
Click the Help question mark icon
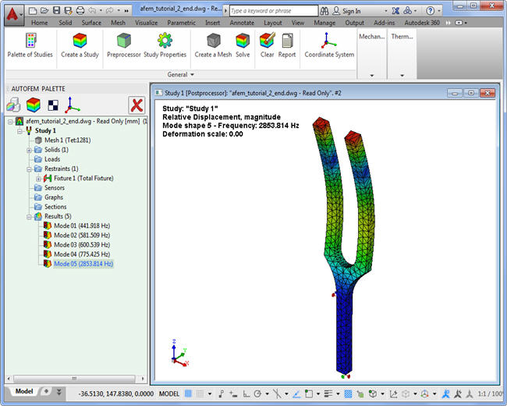coord(430,11)
